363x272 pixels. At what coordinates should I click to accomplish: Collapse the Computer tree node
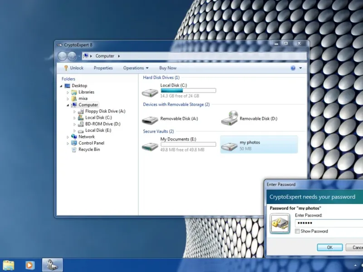pyautogui.click(x=68, y=105)
